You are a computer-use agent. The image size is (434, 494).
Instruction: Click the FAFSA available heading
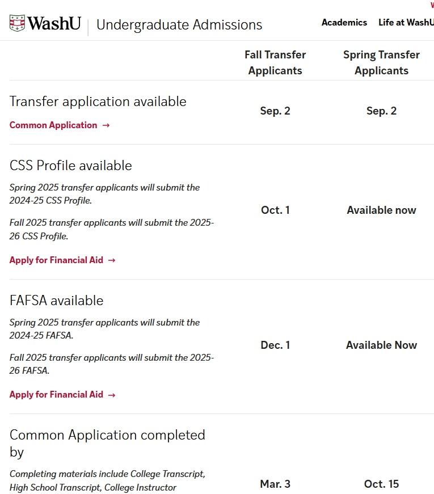[56, 301]
